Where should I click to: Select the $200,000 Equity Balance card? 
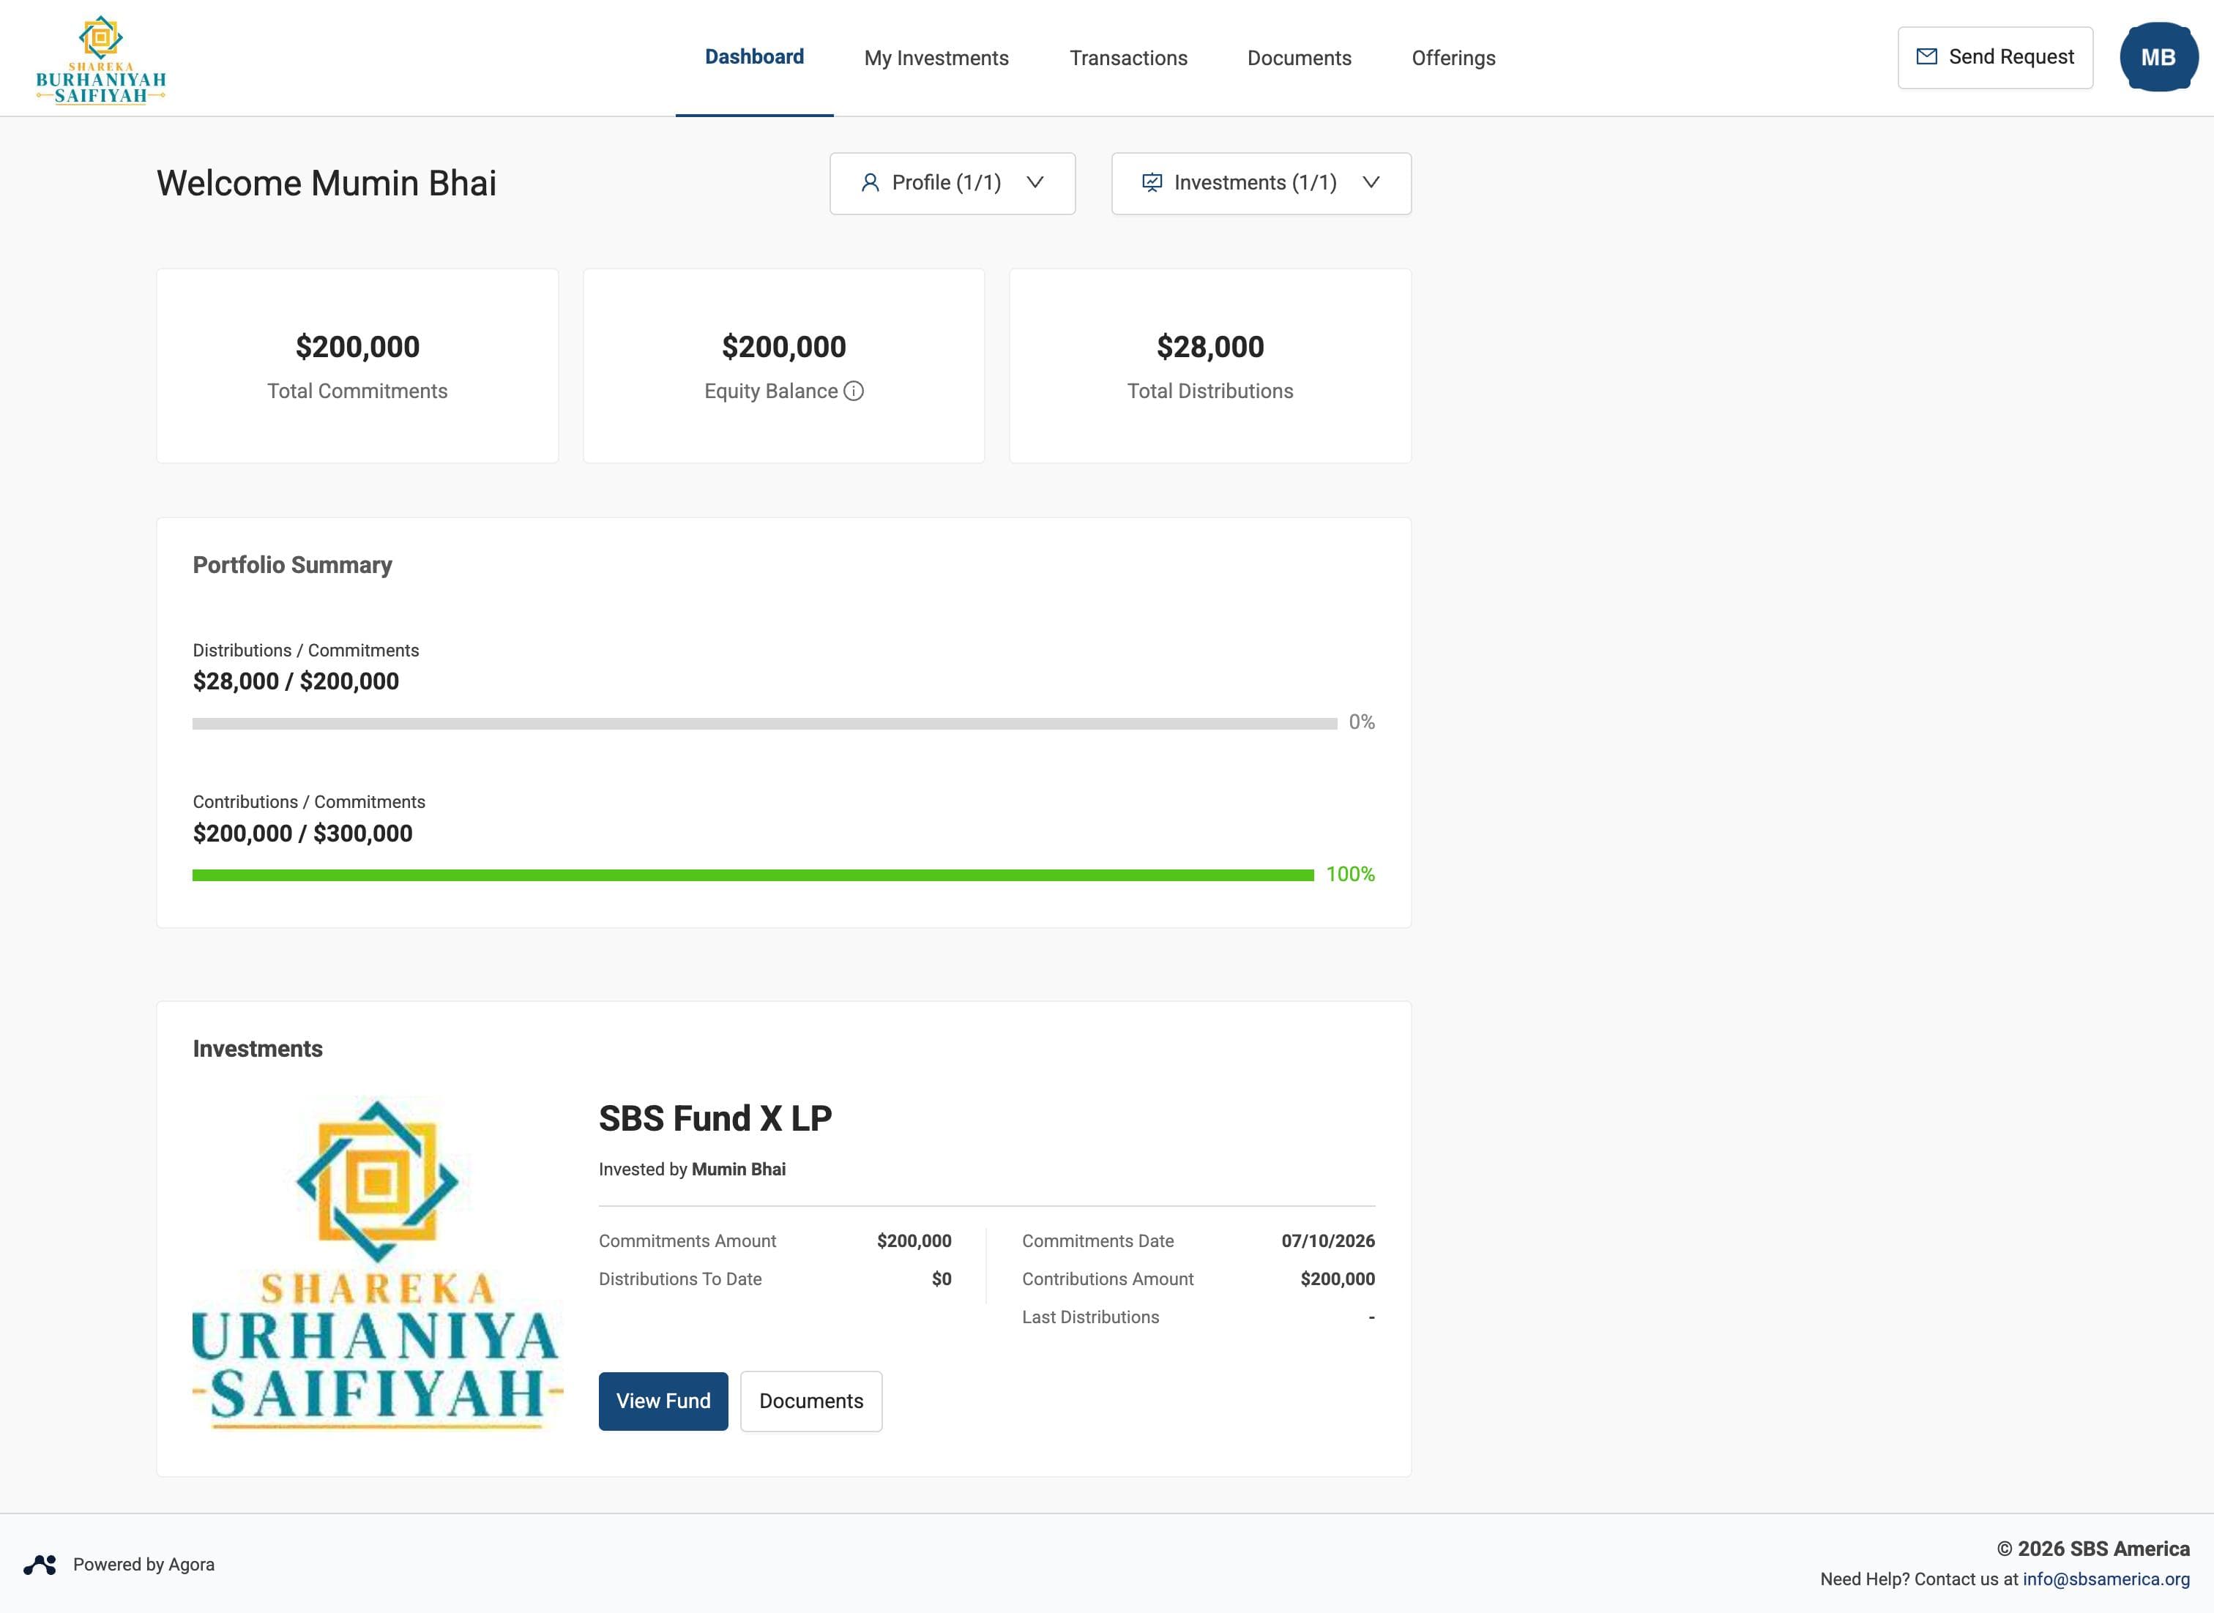pos(783,366)
